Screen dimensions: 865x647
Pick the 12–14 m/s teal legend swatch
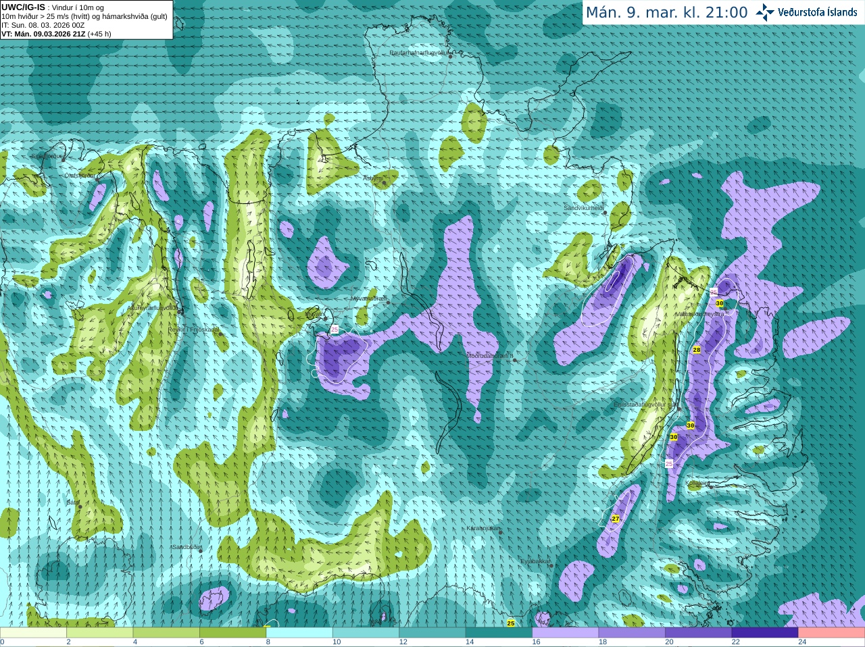click(x=432, y=633)
